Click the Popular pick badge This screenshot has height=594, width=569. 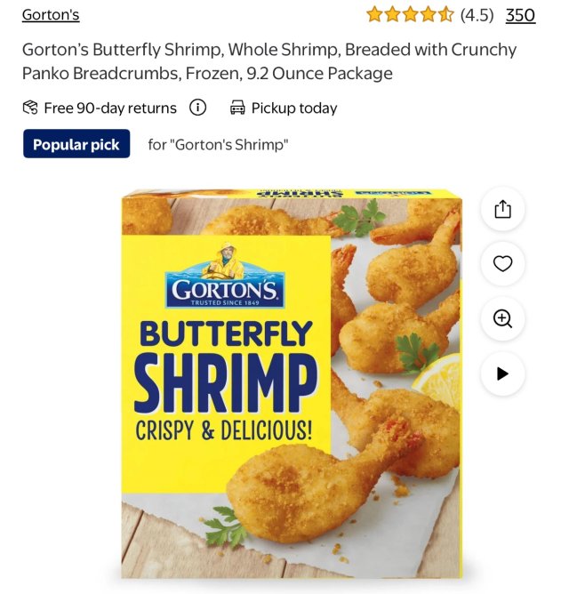pos(76,144)
